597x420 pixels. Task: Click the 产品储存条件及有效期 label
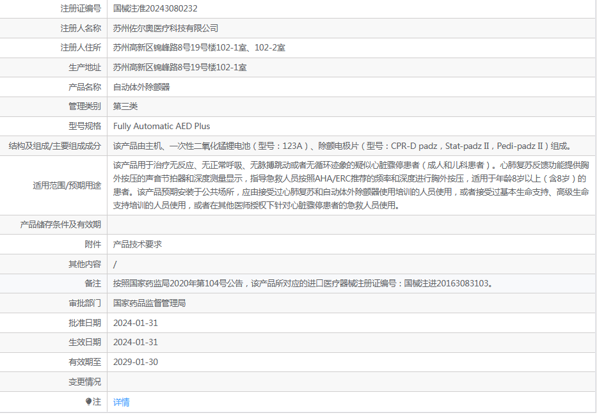click(61, 224)
